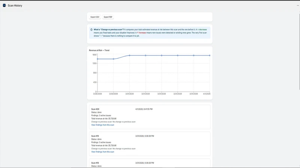Viewport: 300px width, 168px height.
Task: Click Scan #19 total revenue at risk $1,726.86
Action: [104, 145]
